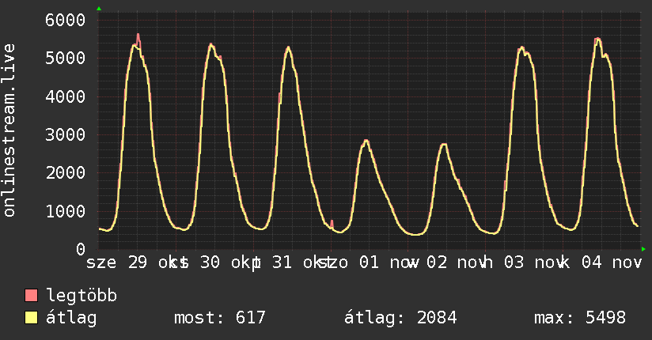
Task: Click the green arrow at x-axis end
Action: click(643, 249)
